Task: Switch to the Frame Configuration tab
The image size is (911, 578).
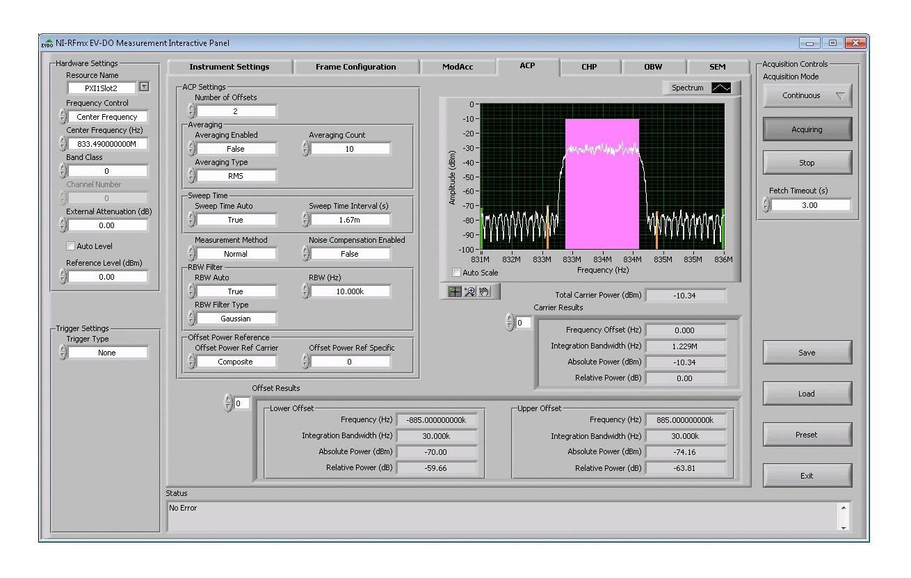Action: pos(355,67)
